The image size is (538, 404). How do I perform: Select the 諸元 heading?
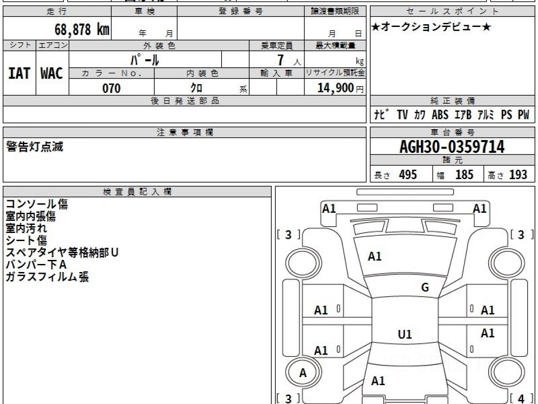(452, 160)
